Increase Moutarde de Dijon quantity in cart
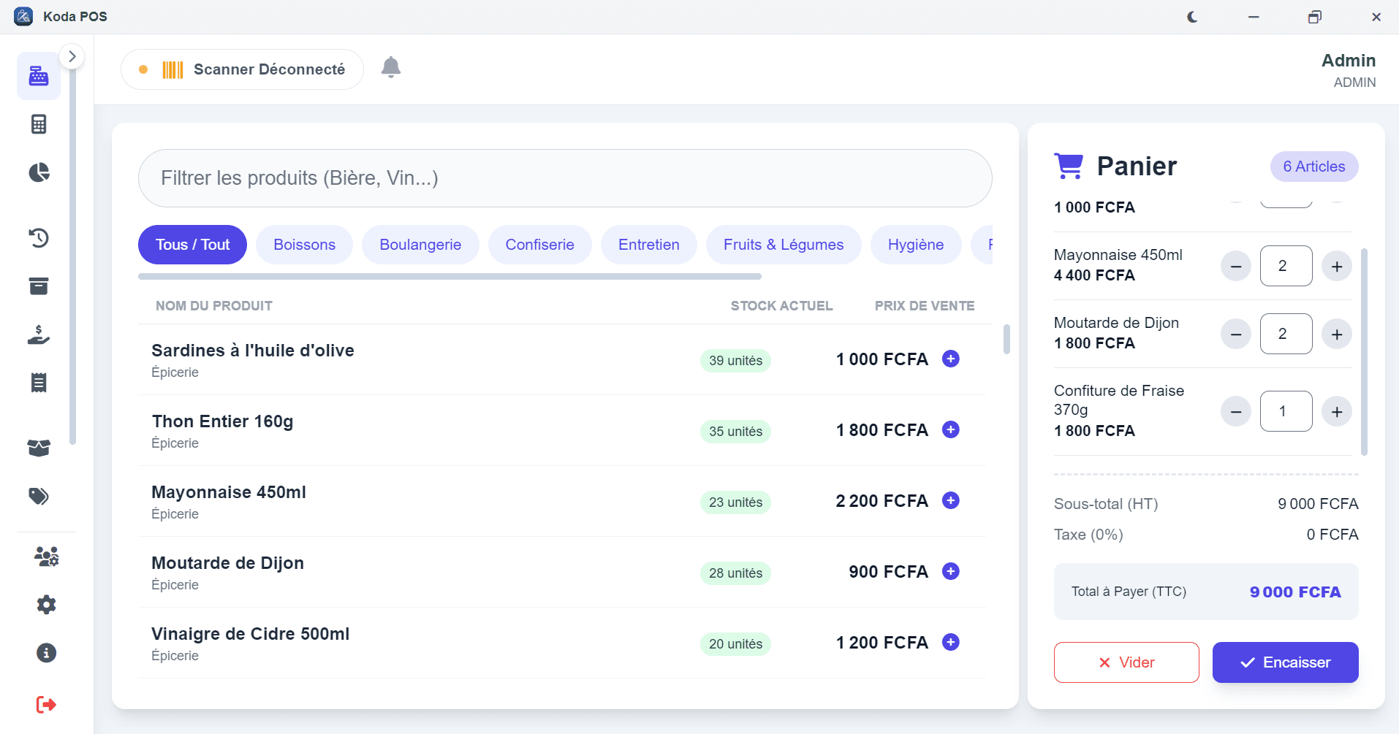This screenshot has width=1399, height=734. pyautogui.click(x=1337, y=334)
